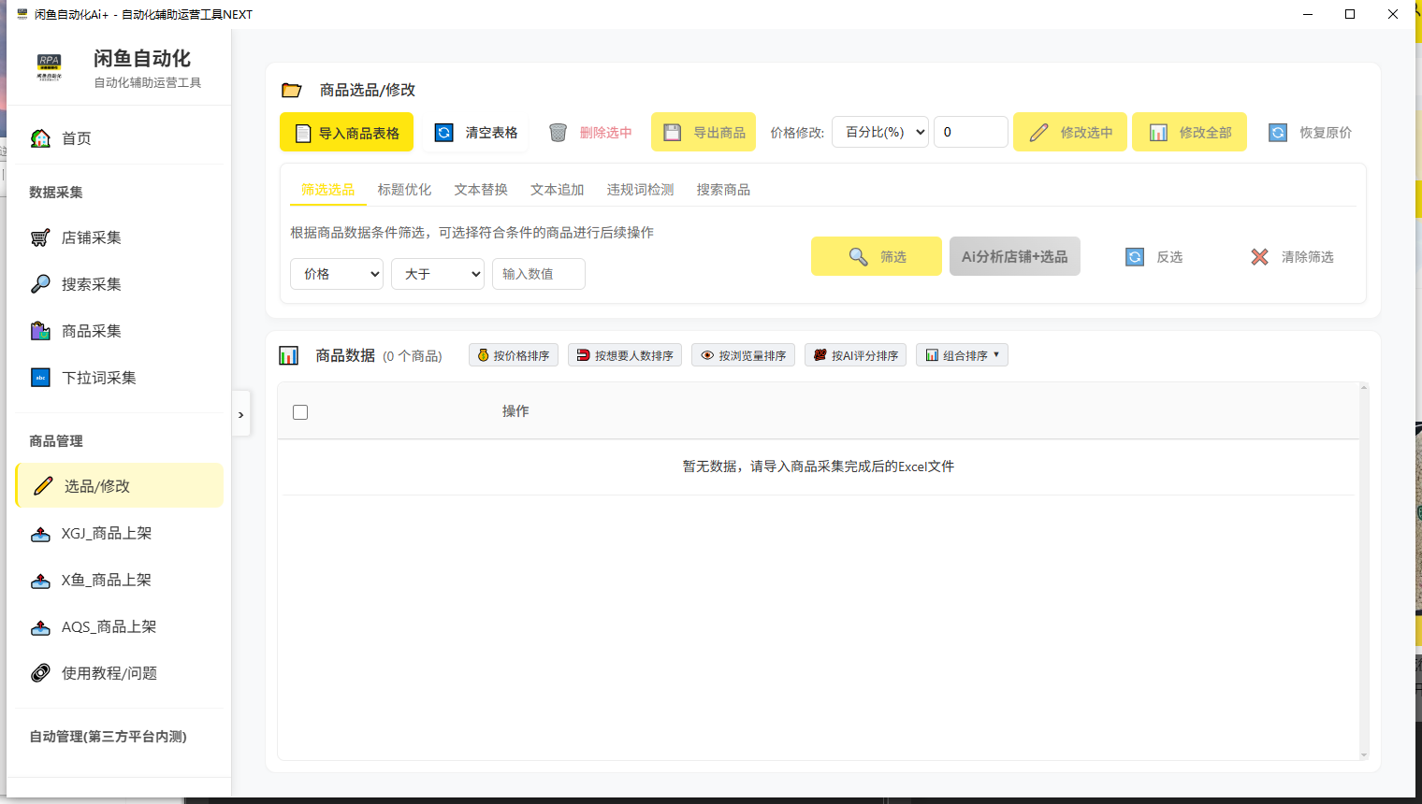Viewport: 1422px width, 804px height.
Task: Click the trash icon for 删除选中
Action: pos(558,133)
